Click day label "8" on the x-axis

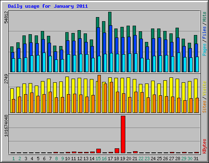(56, 159)
